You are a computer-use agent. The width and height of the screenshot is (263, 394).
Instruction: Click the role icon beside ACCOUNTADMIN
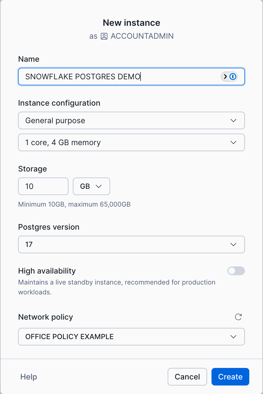tap(104, 36)
